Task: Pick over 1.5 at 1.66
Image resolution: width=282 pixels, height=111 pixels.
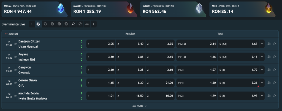Action: 197,57
